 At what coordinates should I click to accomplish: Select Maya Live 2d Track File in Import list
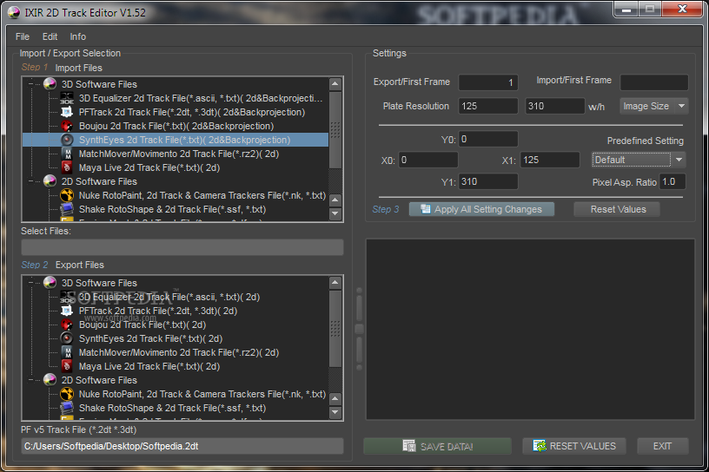click(149, 167)
